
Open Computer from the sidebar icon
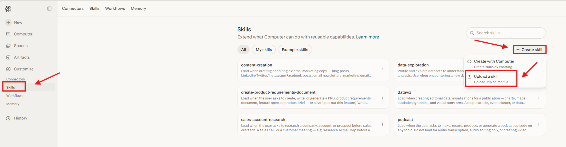click(x=8, y=34)
